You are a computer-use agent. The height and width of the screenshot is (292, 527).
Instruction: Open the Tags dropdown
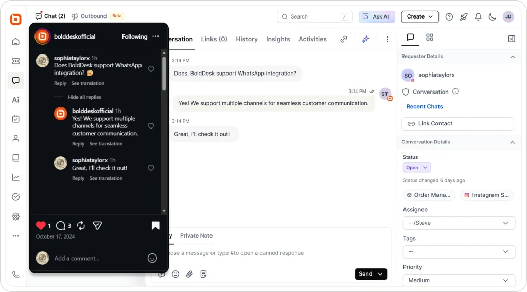click(459, 252)
